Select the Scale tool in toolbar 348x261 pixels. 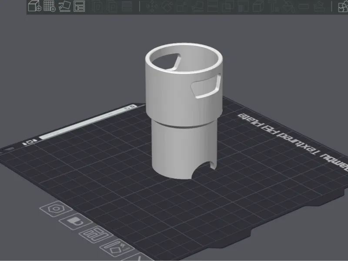182,6
